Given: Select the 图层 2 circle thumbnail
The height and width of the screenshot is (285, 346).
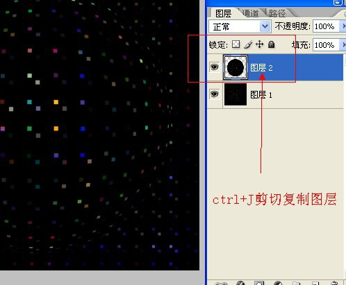Looking at the screenshot, I should 236,67.
